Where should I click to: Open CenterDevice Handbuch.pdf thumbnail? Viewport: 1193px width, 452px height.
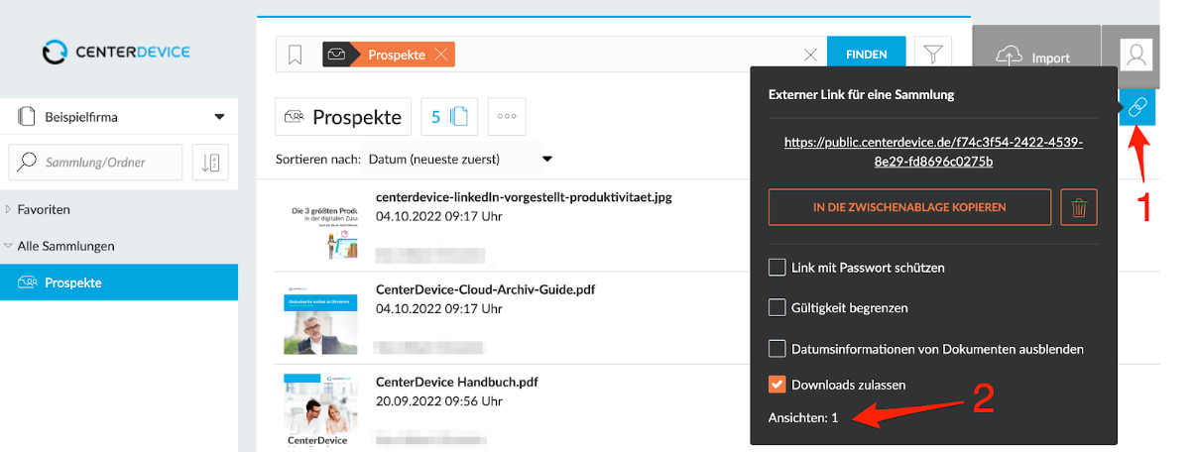(x=321, y=412)
